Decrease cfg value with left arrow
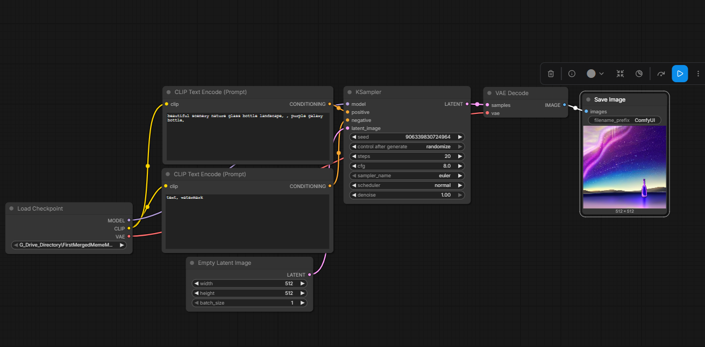The image size is (705, 347). coord(354,166)
